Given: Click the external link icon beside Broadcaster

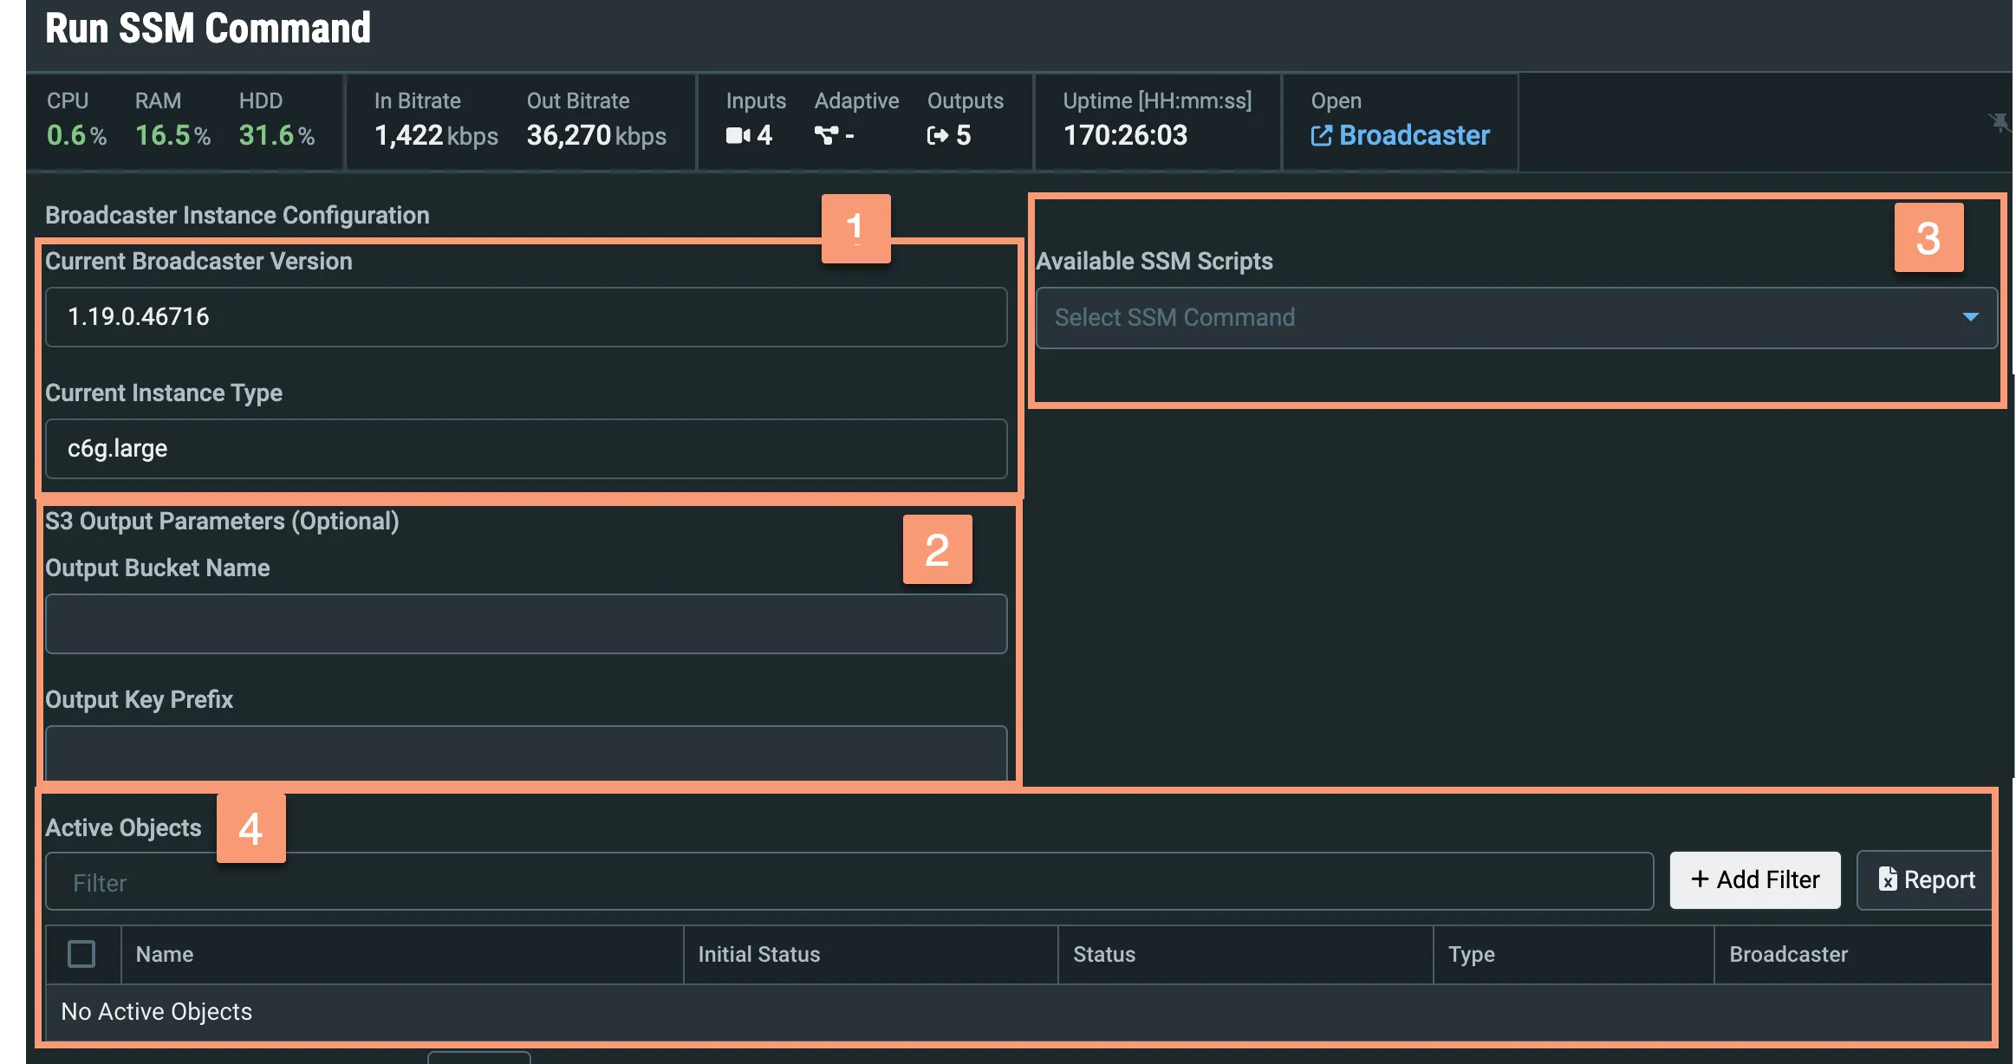Looking at the screenshot, I should coord(1321,136).
